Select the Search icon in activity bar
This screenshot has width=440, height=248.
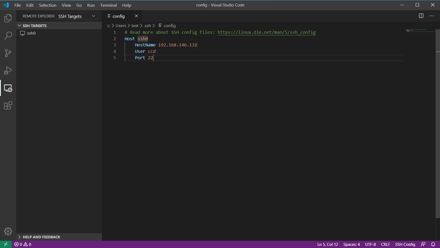tap(8, 35)
